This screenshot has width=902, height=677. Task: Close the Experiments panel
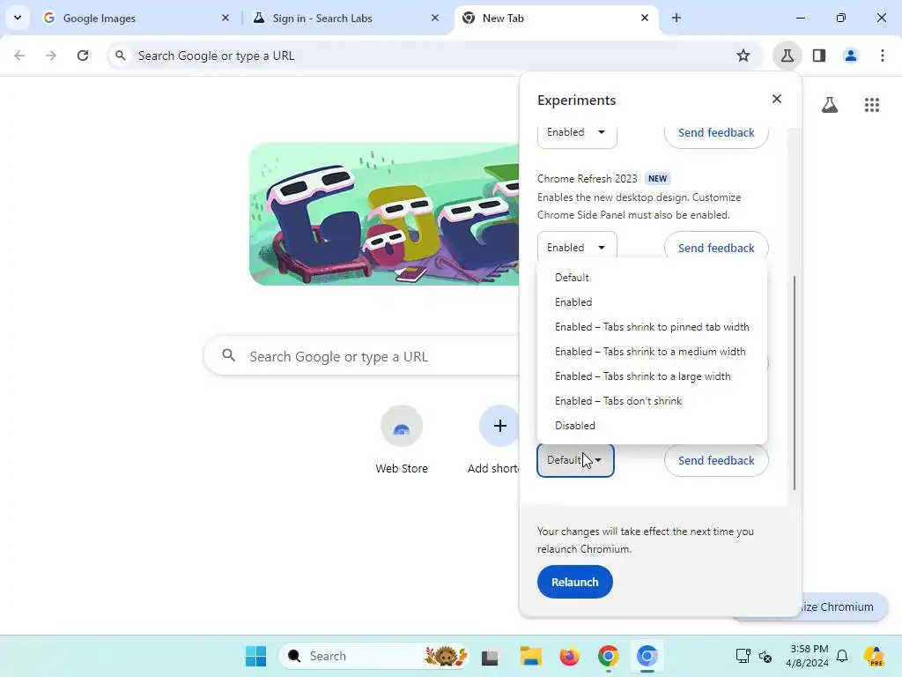pyautogui.click(x=777, y=99)
